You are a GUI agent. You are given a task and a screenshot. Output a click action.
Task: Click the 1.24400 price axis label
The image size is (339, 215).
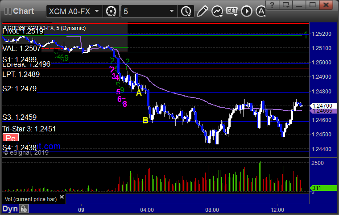321,149
